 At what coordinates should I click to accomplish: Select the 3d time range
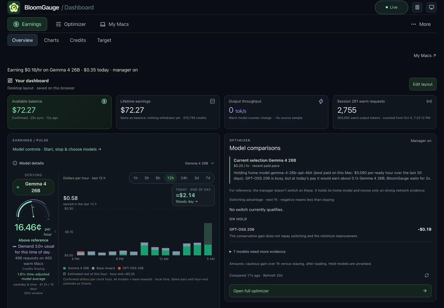click(x=197, y=178)
